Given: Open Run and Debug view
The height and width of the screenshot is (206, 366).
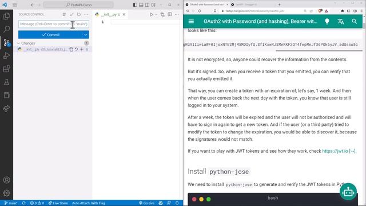Looking at the screenshot, I should point(6,56).
